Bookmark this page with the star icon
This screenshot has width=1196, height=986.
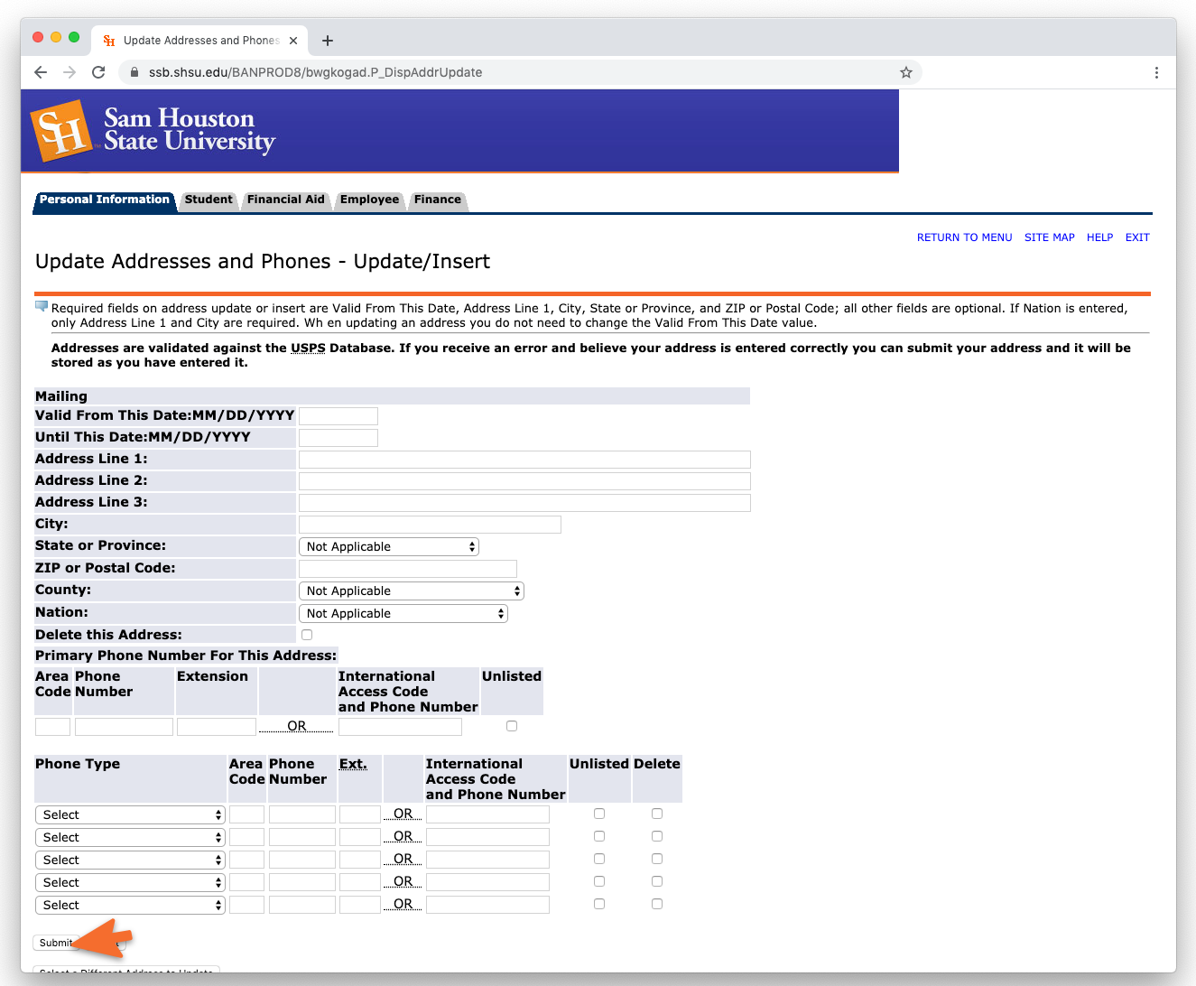(x=905, y=72)
